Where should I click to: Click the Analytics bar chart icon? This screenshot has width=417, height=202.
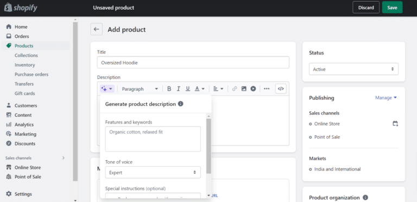tap(9, 124)
